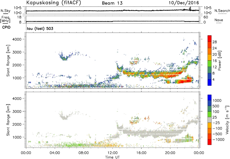Click the '60' label right of frequency plot

pyautogui.click(x=206, y=17)
